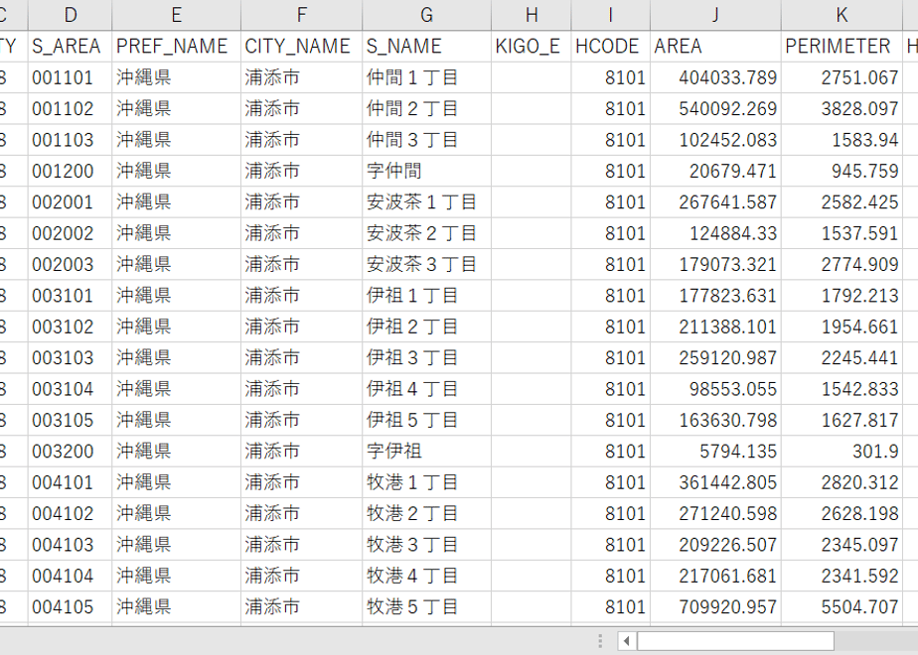Select perimeter value 2751.067

[x=841, y=77]
